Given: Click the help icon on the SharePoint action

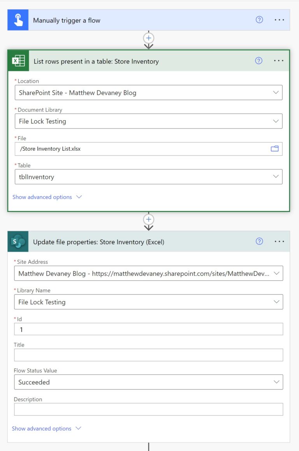Looking at the screenshot, I should coord(259,241).
